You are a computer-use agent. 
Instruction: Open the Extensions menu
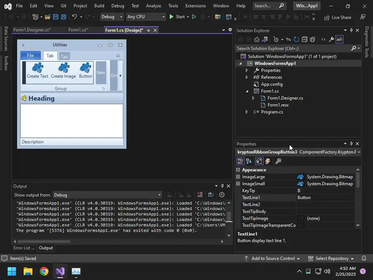196,6
